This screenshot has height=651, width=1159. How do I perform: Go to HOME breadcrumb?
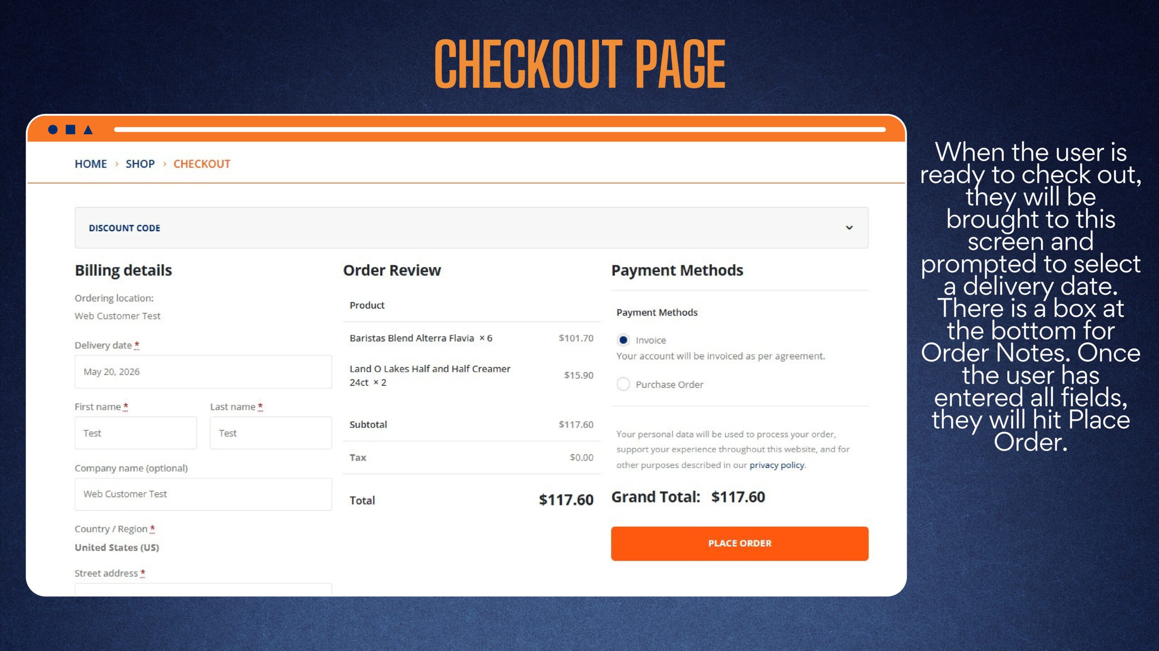(91, 164)
